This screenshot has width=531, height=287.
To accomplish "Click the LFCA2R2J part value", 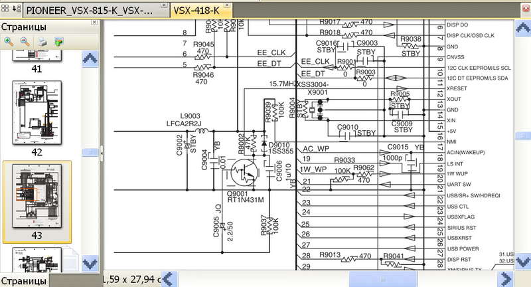I will coord(183,124).
